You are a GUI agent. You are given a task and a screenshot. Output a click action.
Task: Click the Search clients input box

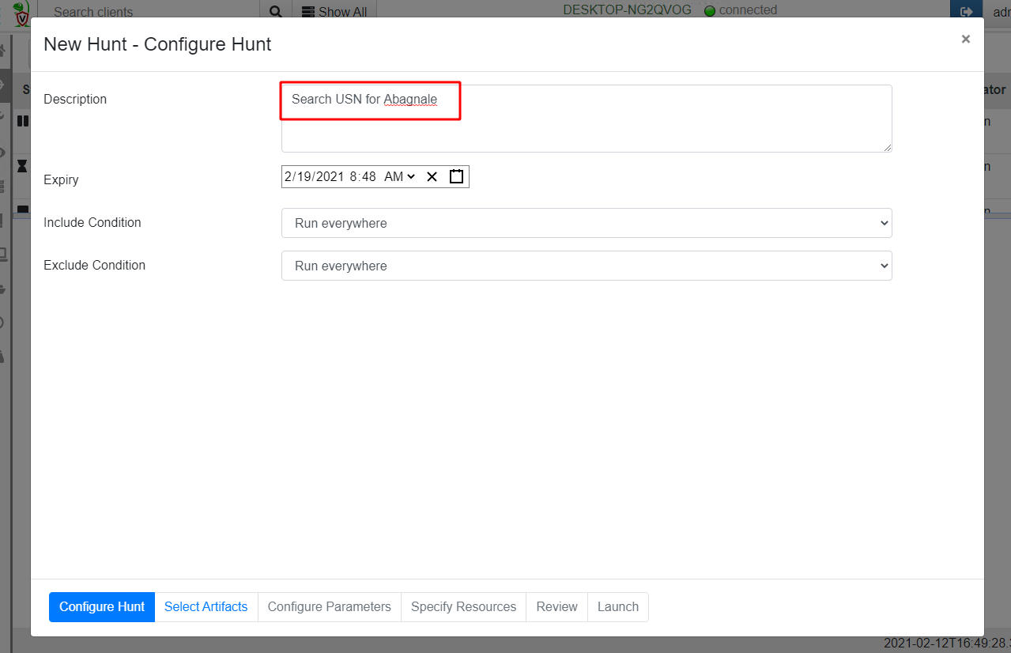[x=150, y=12]
